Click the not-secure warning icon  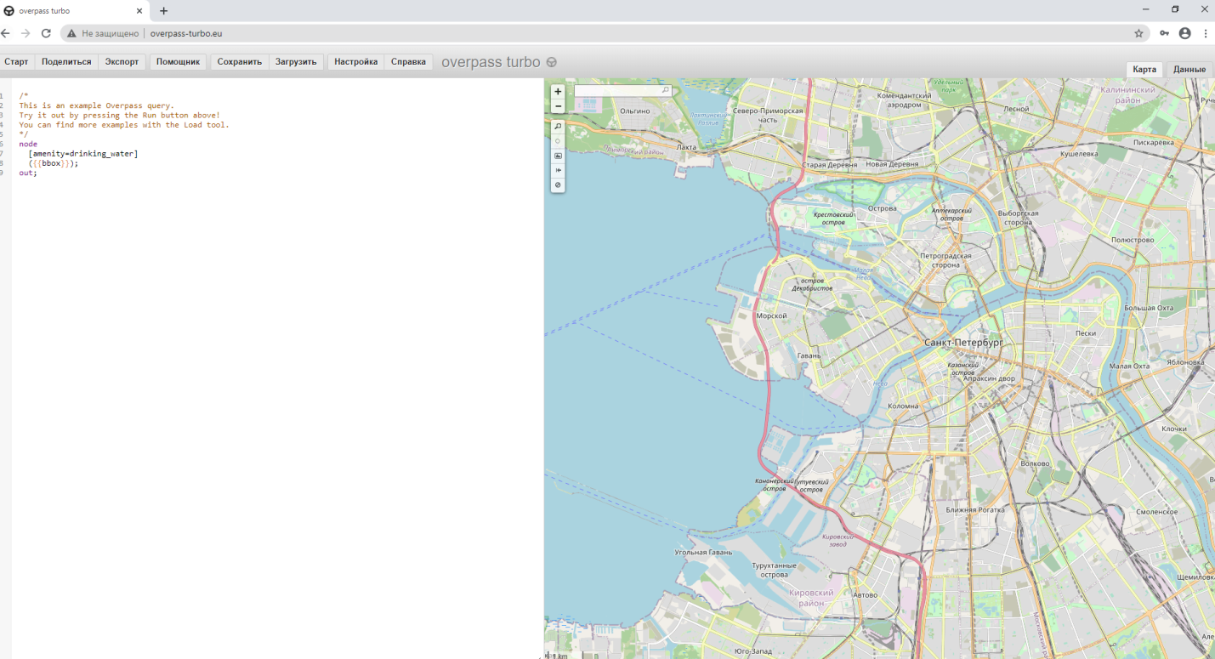click(71, 33)
